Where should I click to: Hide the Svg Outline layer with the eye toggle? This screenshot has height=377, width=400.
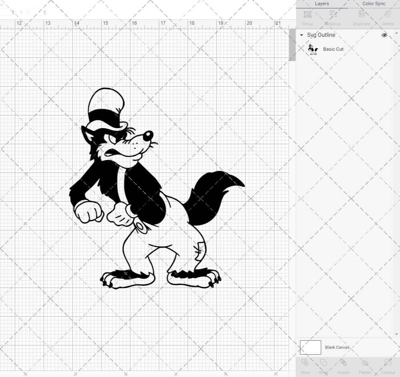point(384,35)
